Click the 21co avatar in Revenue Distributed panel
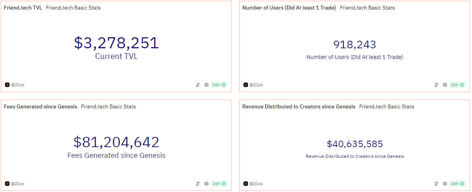This screenshot has height=192, width=472. tap(246, 184)
